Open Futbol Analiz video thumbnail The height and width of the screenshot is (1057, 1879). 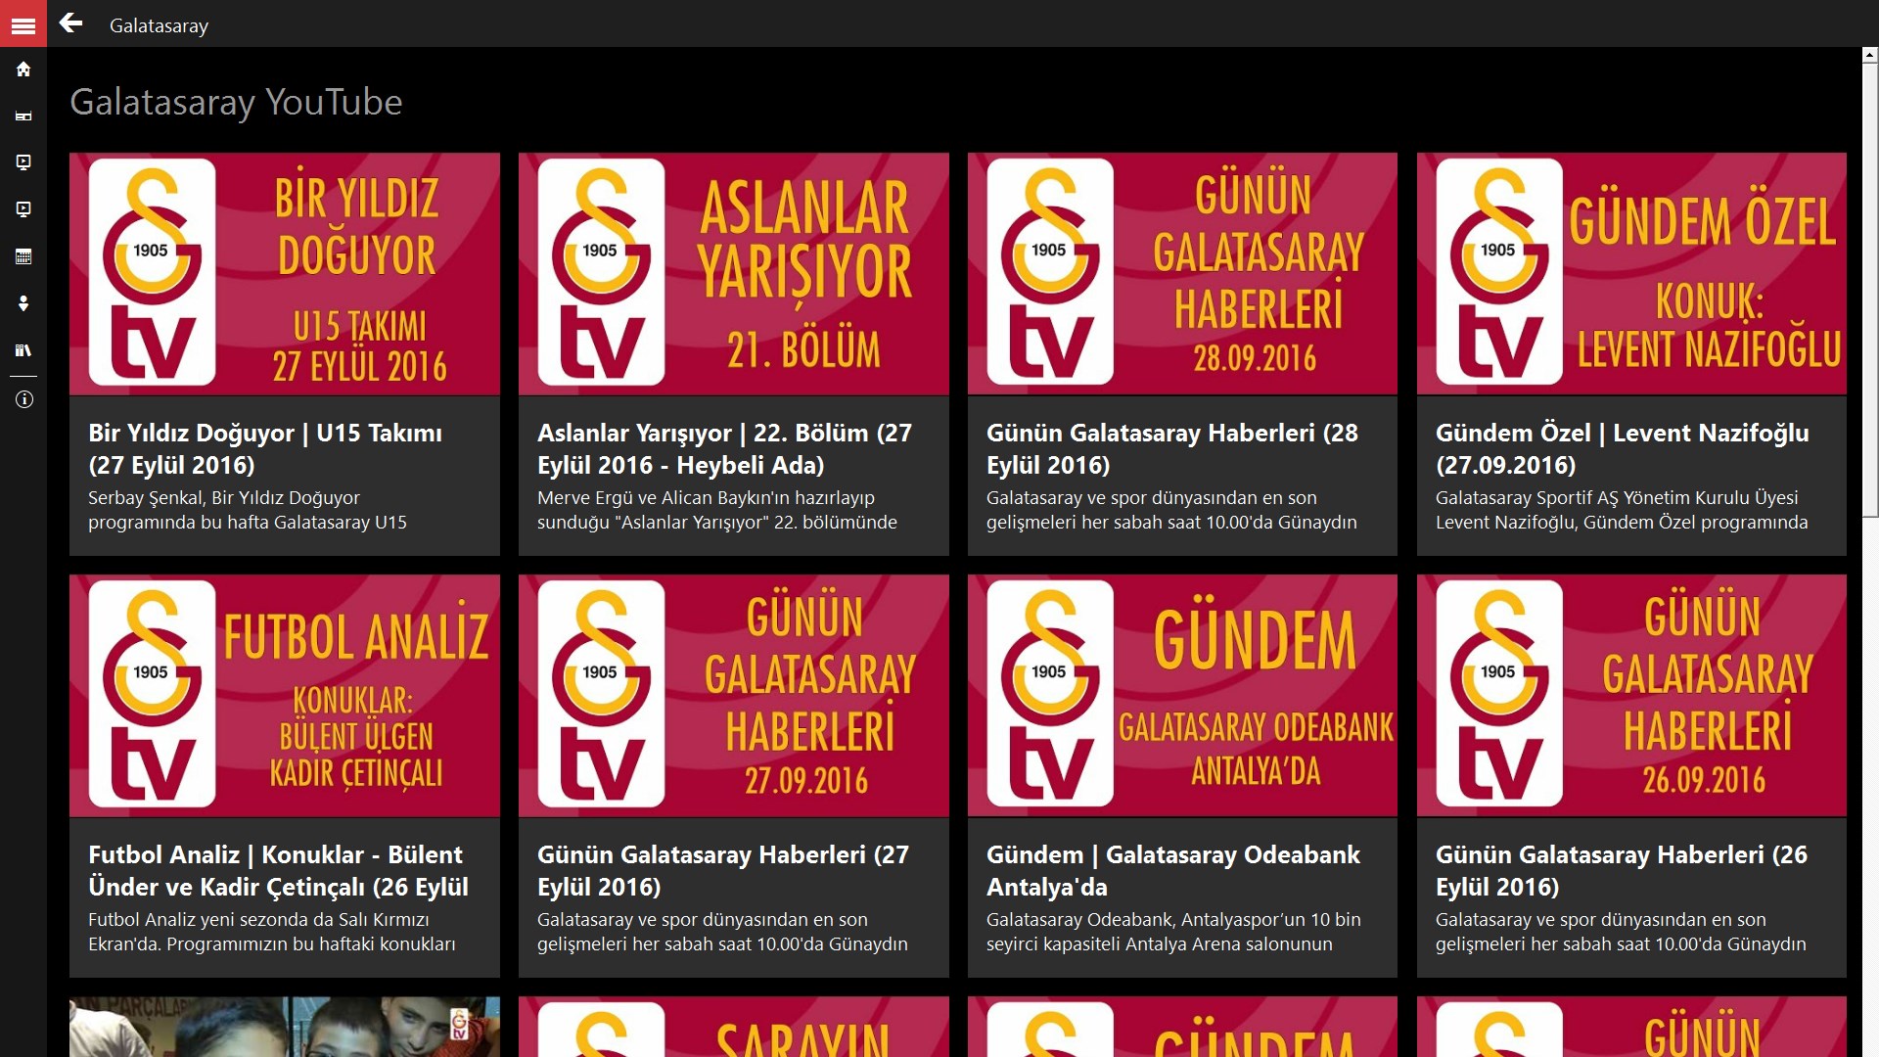[x=284, y=696]
